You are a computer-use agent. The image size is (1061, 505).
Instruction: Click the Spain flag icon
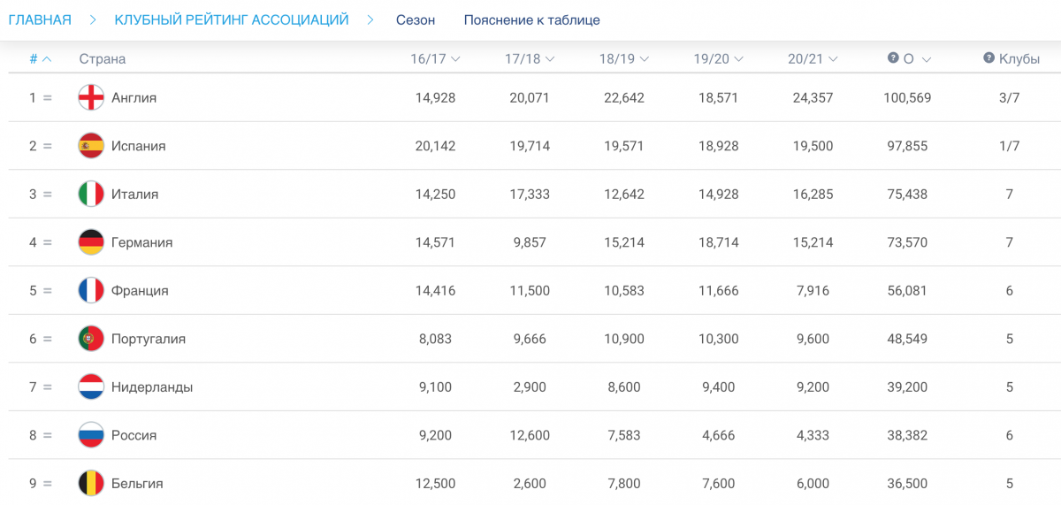click(x=91, y=146)
